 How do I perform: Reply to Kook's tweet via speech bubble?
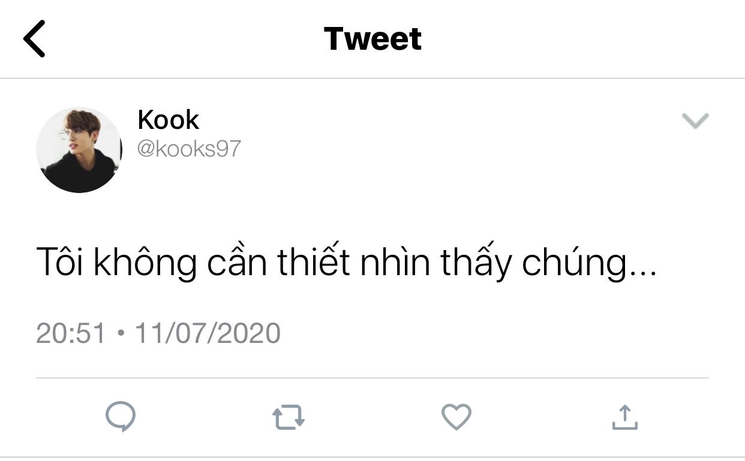pos(121,417)
